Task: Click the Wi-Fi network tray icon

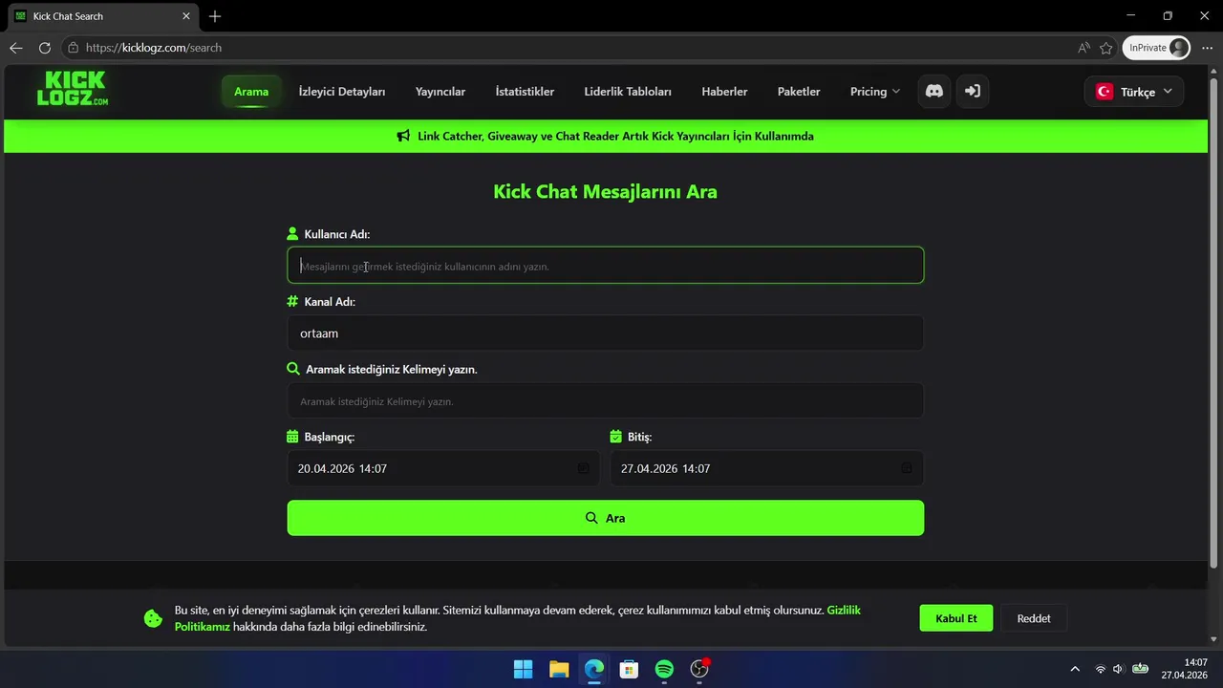Action: coord(1101,669)
